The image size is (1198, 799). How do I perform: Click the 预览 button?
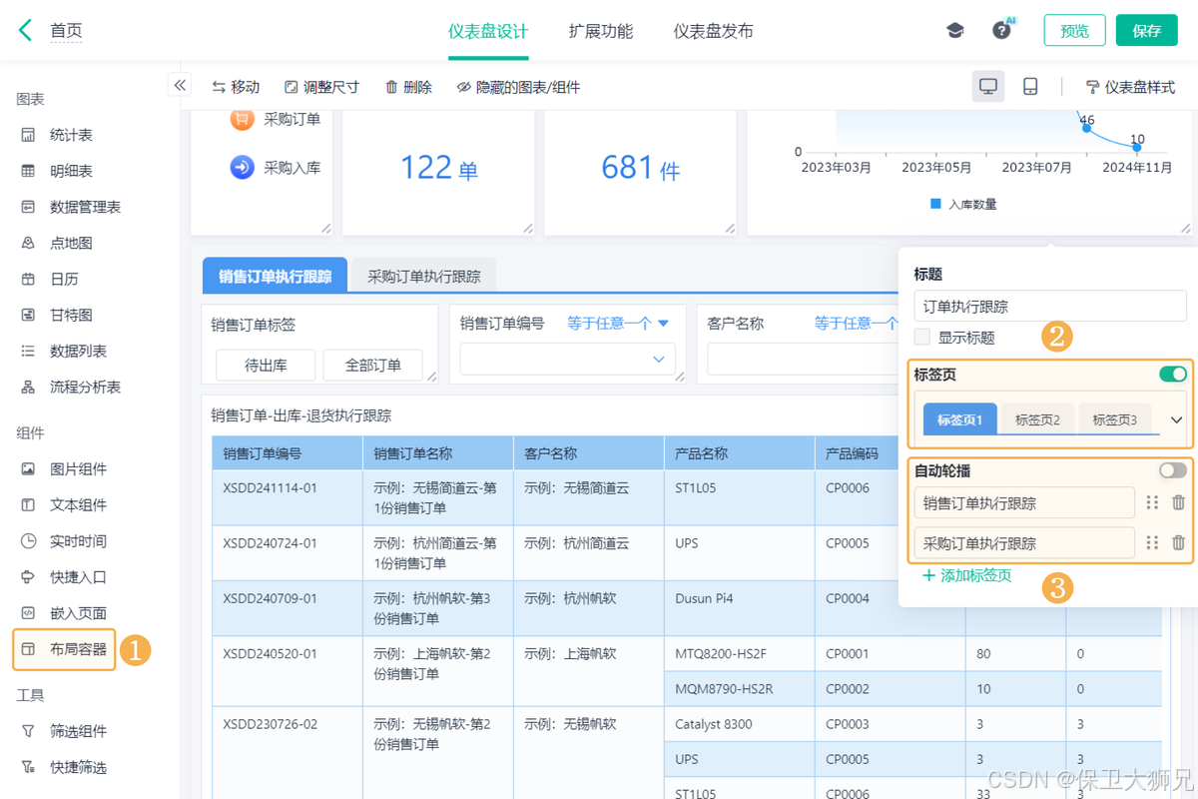pos(1075,30)
